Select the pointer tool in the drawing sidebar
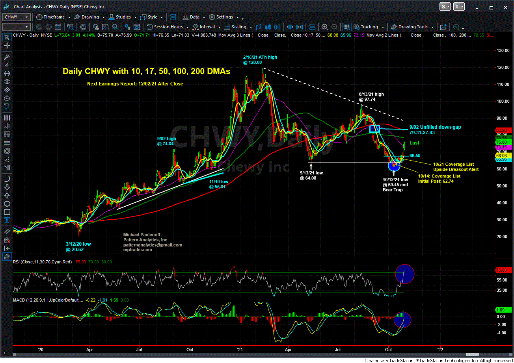Viewport: 514px width, 363px height. pos(7,37)
